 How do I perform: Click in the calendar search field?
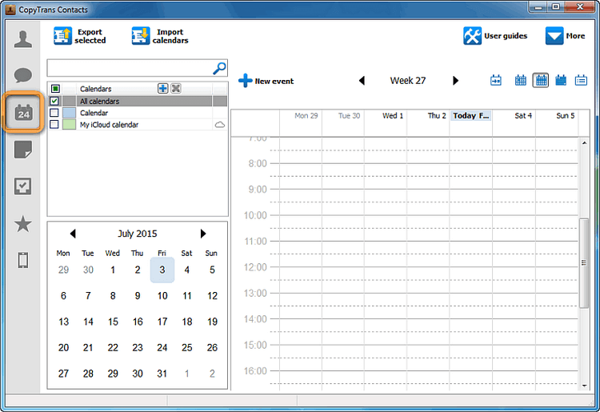coord(128,68)
